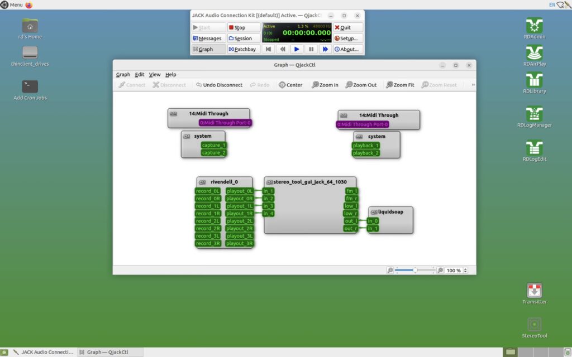This screenshot has width=572, height=357.
Task: Click the Redo toolbar button
Action: click(260, 85)
